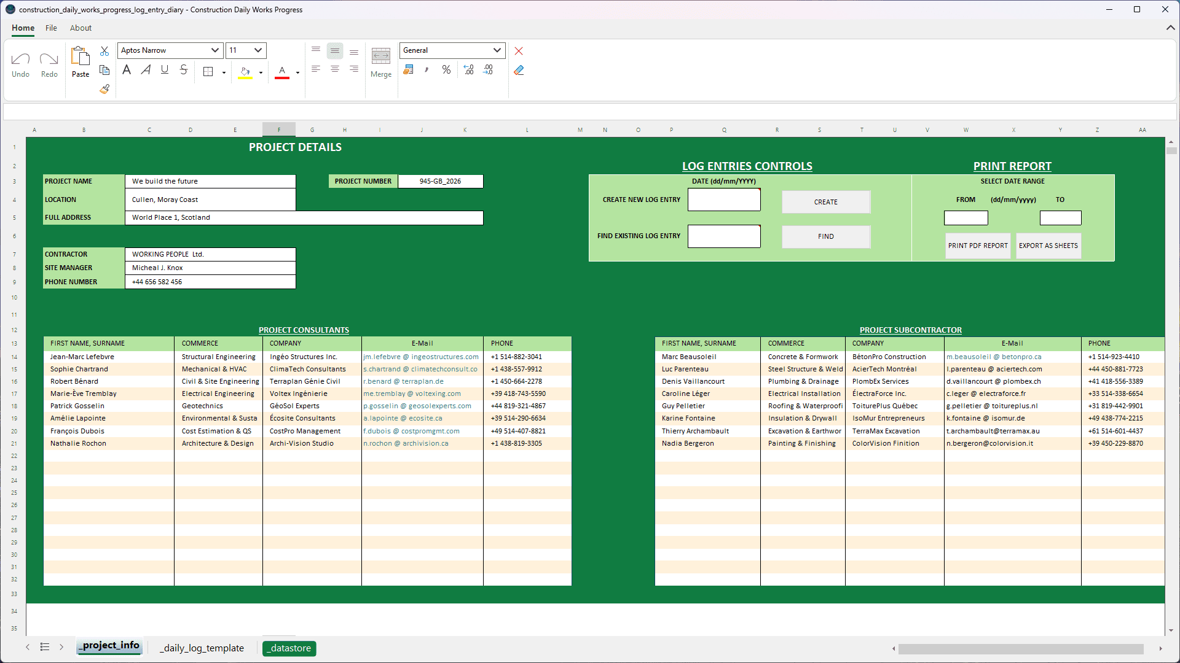Apply percent number format
The height and width of the screenshot is (663, 1180).
[x=446, y=70]
